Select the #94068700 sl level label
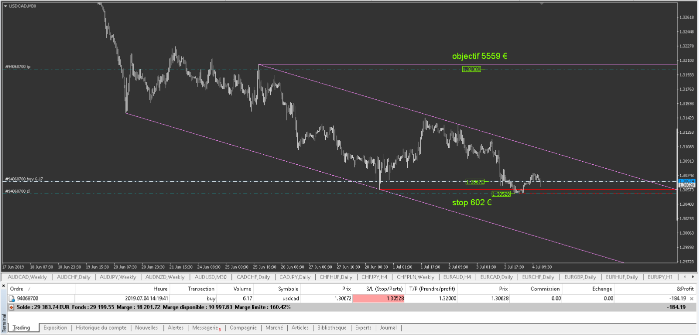 pos(17,191)
